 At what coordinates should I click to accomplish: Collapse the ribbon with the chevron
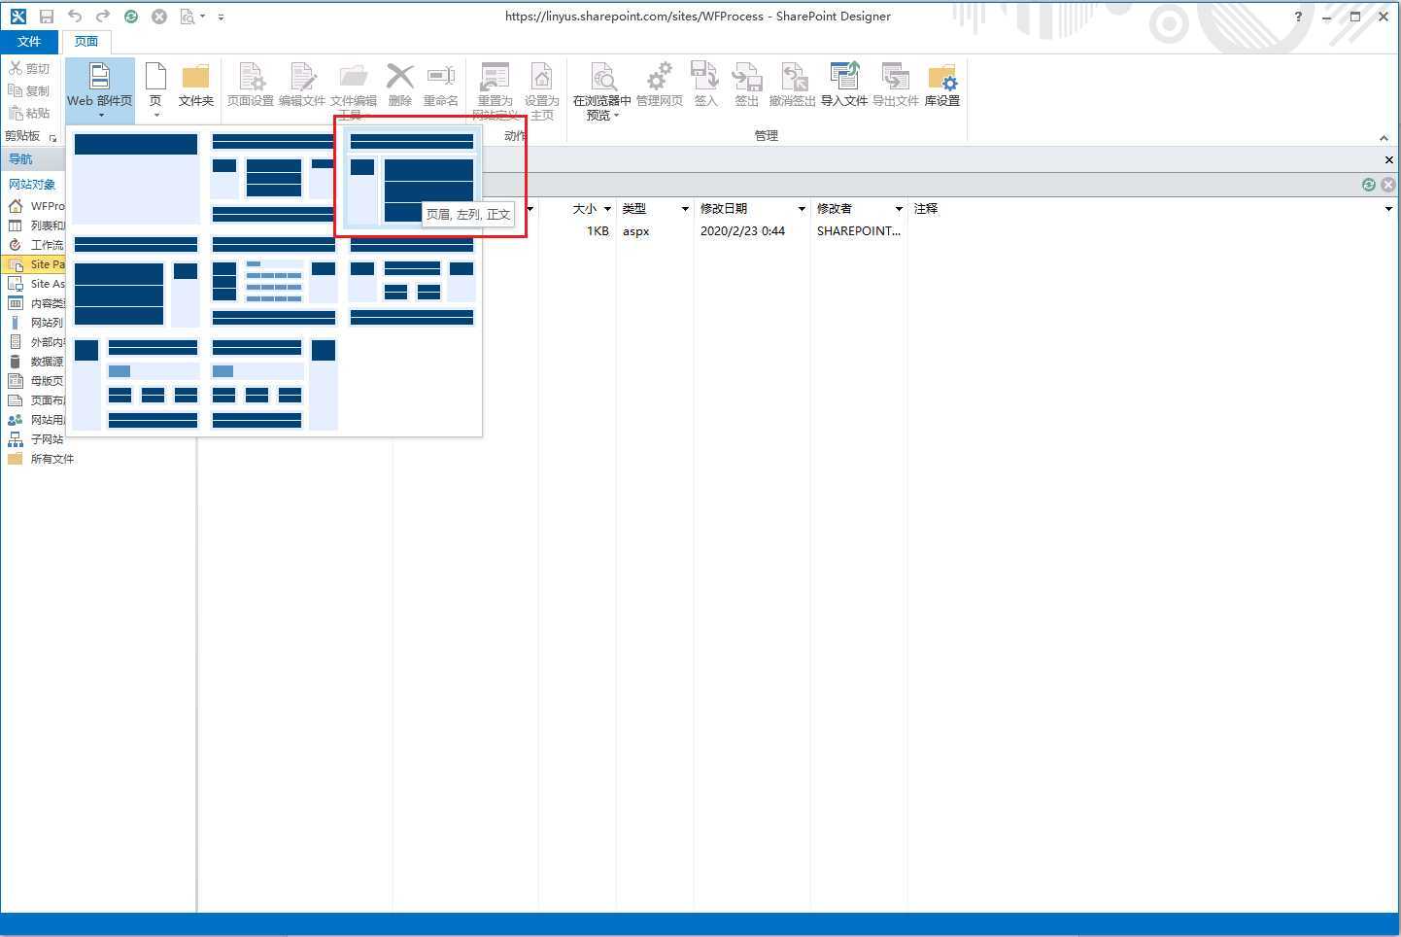[1384, 138]
